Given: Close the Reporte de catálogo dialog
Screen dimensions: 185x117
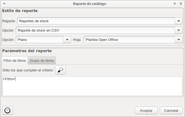Looking at the screenshot, I should tap(181, 4).
